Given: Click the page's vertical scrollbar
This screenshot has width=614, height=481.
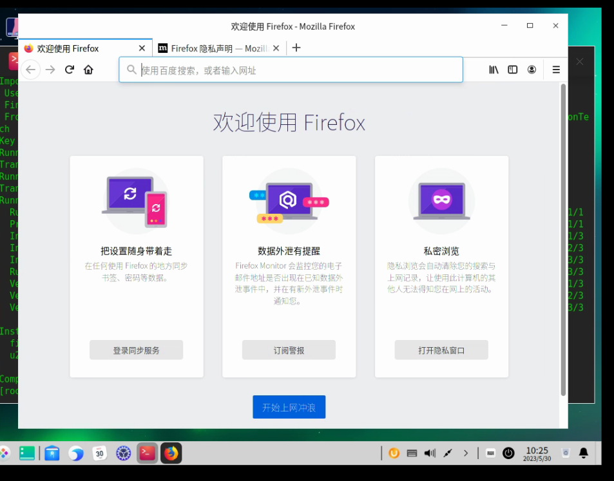Looking at the screenshot, I should (x=563, y=238).
